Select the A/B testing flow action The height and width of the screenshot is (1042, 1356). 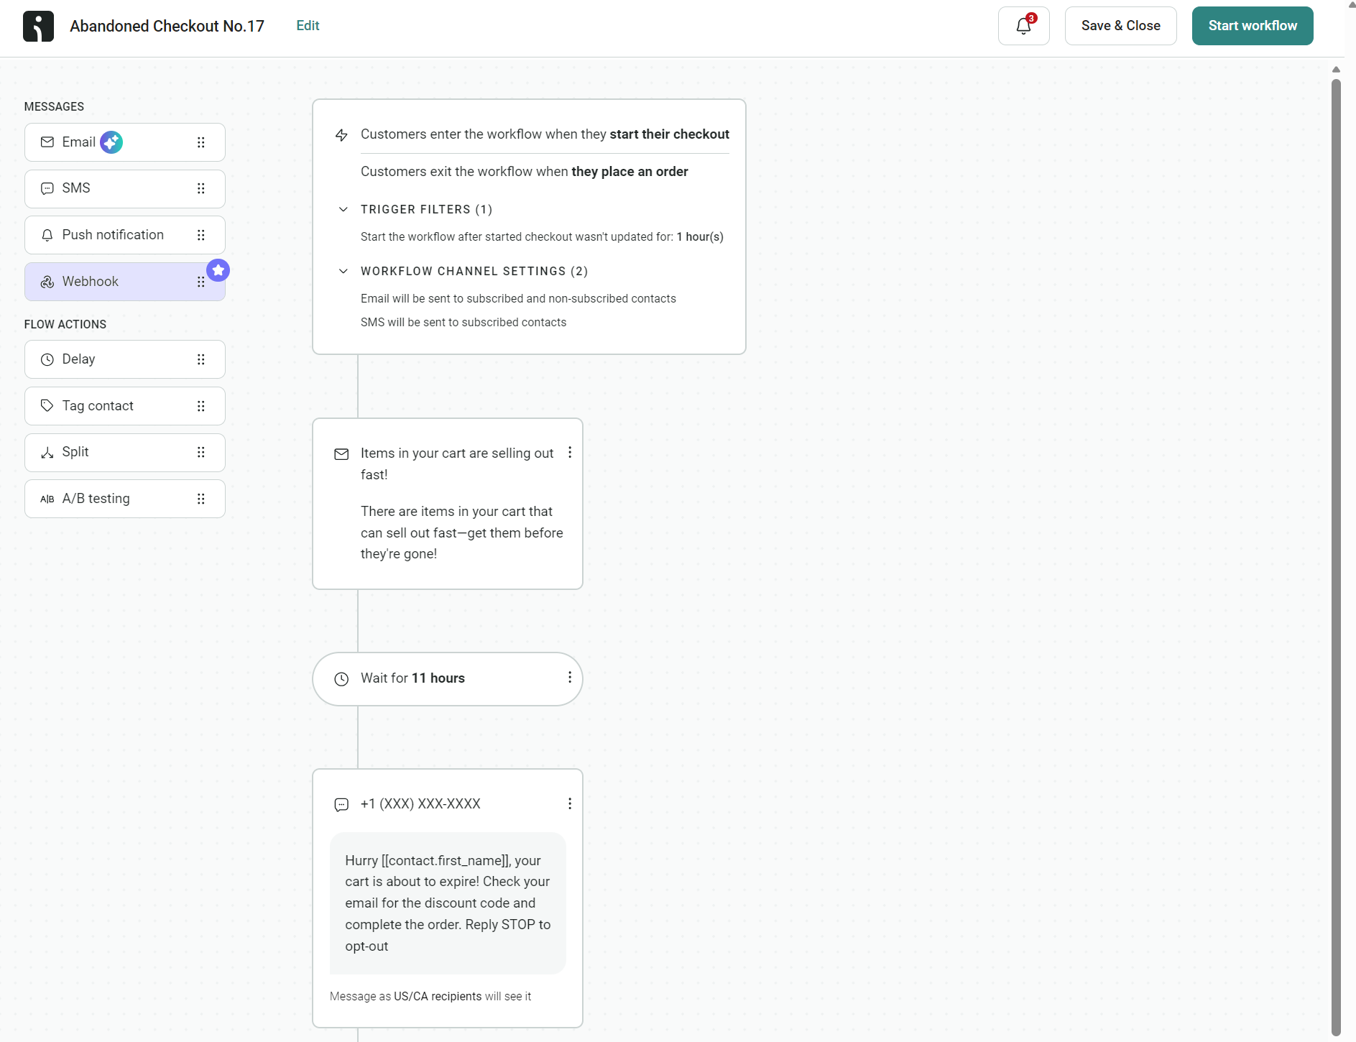(125, 499)
